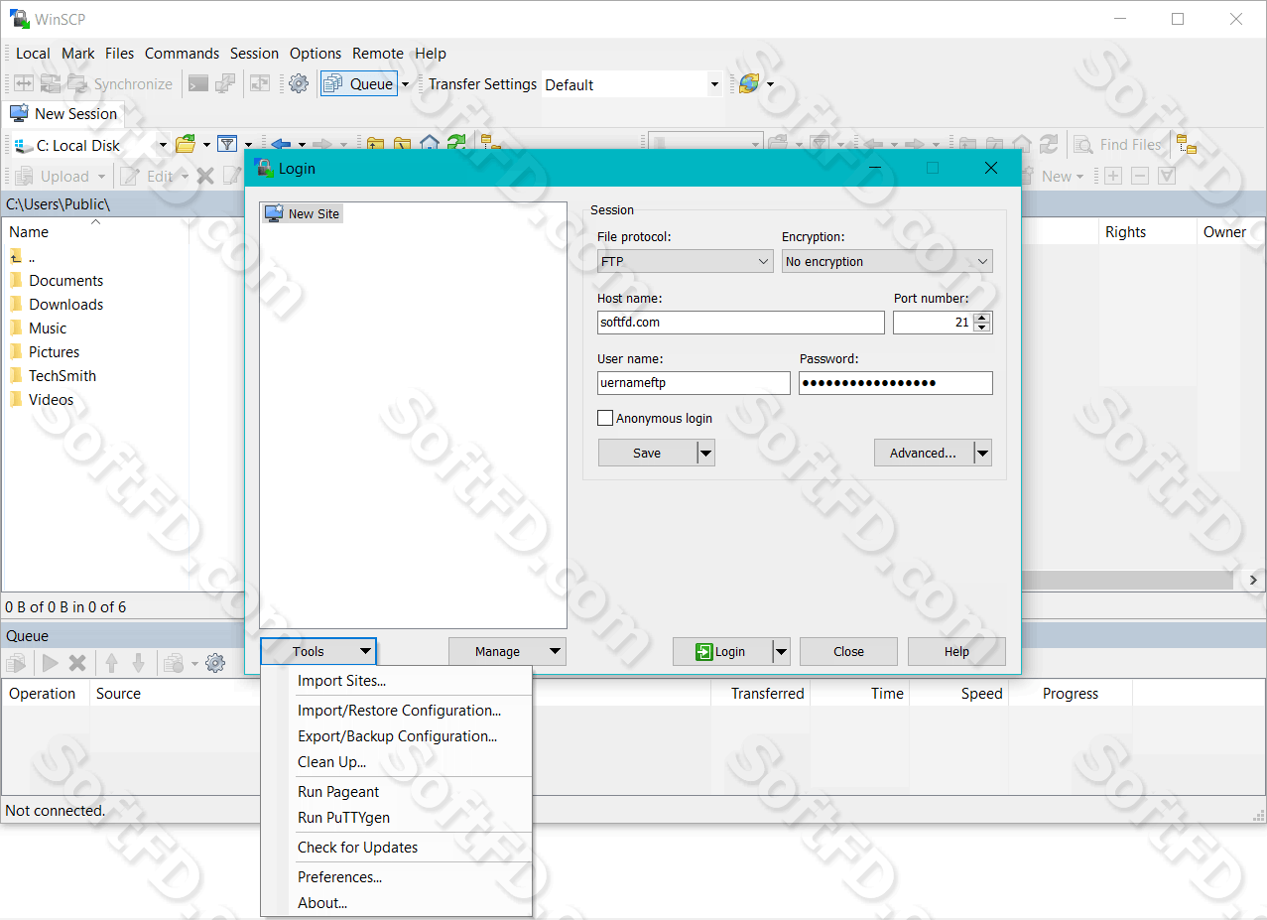
Task: Click the unselect files minus icon
Action: click(1140, 176)
